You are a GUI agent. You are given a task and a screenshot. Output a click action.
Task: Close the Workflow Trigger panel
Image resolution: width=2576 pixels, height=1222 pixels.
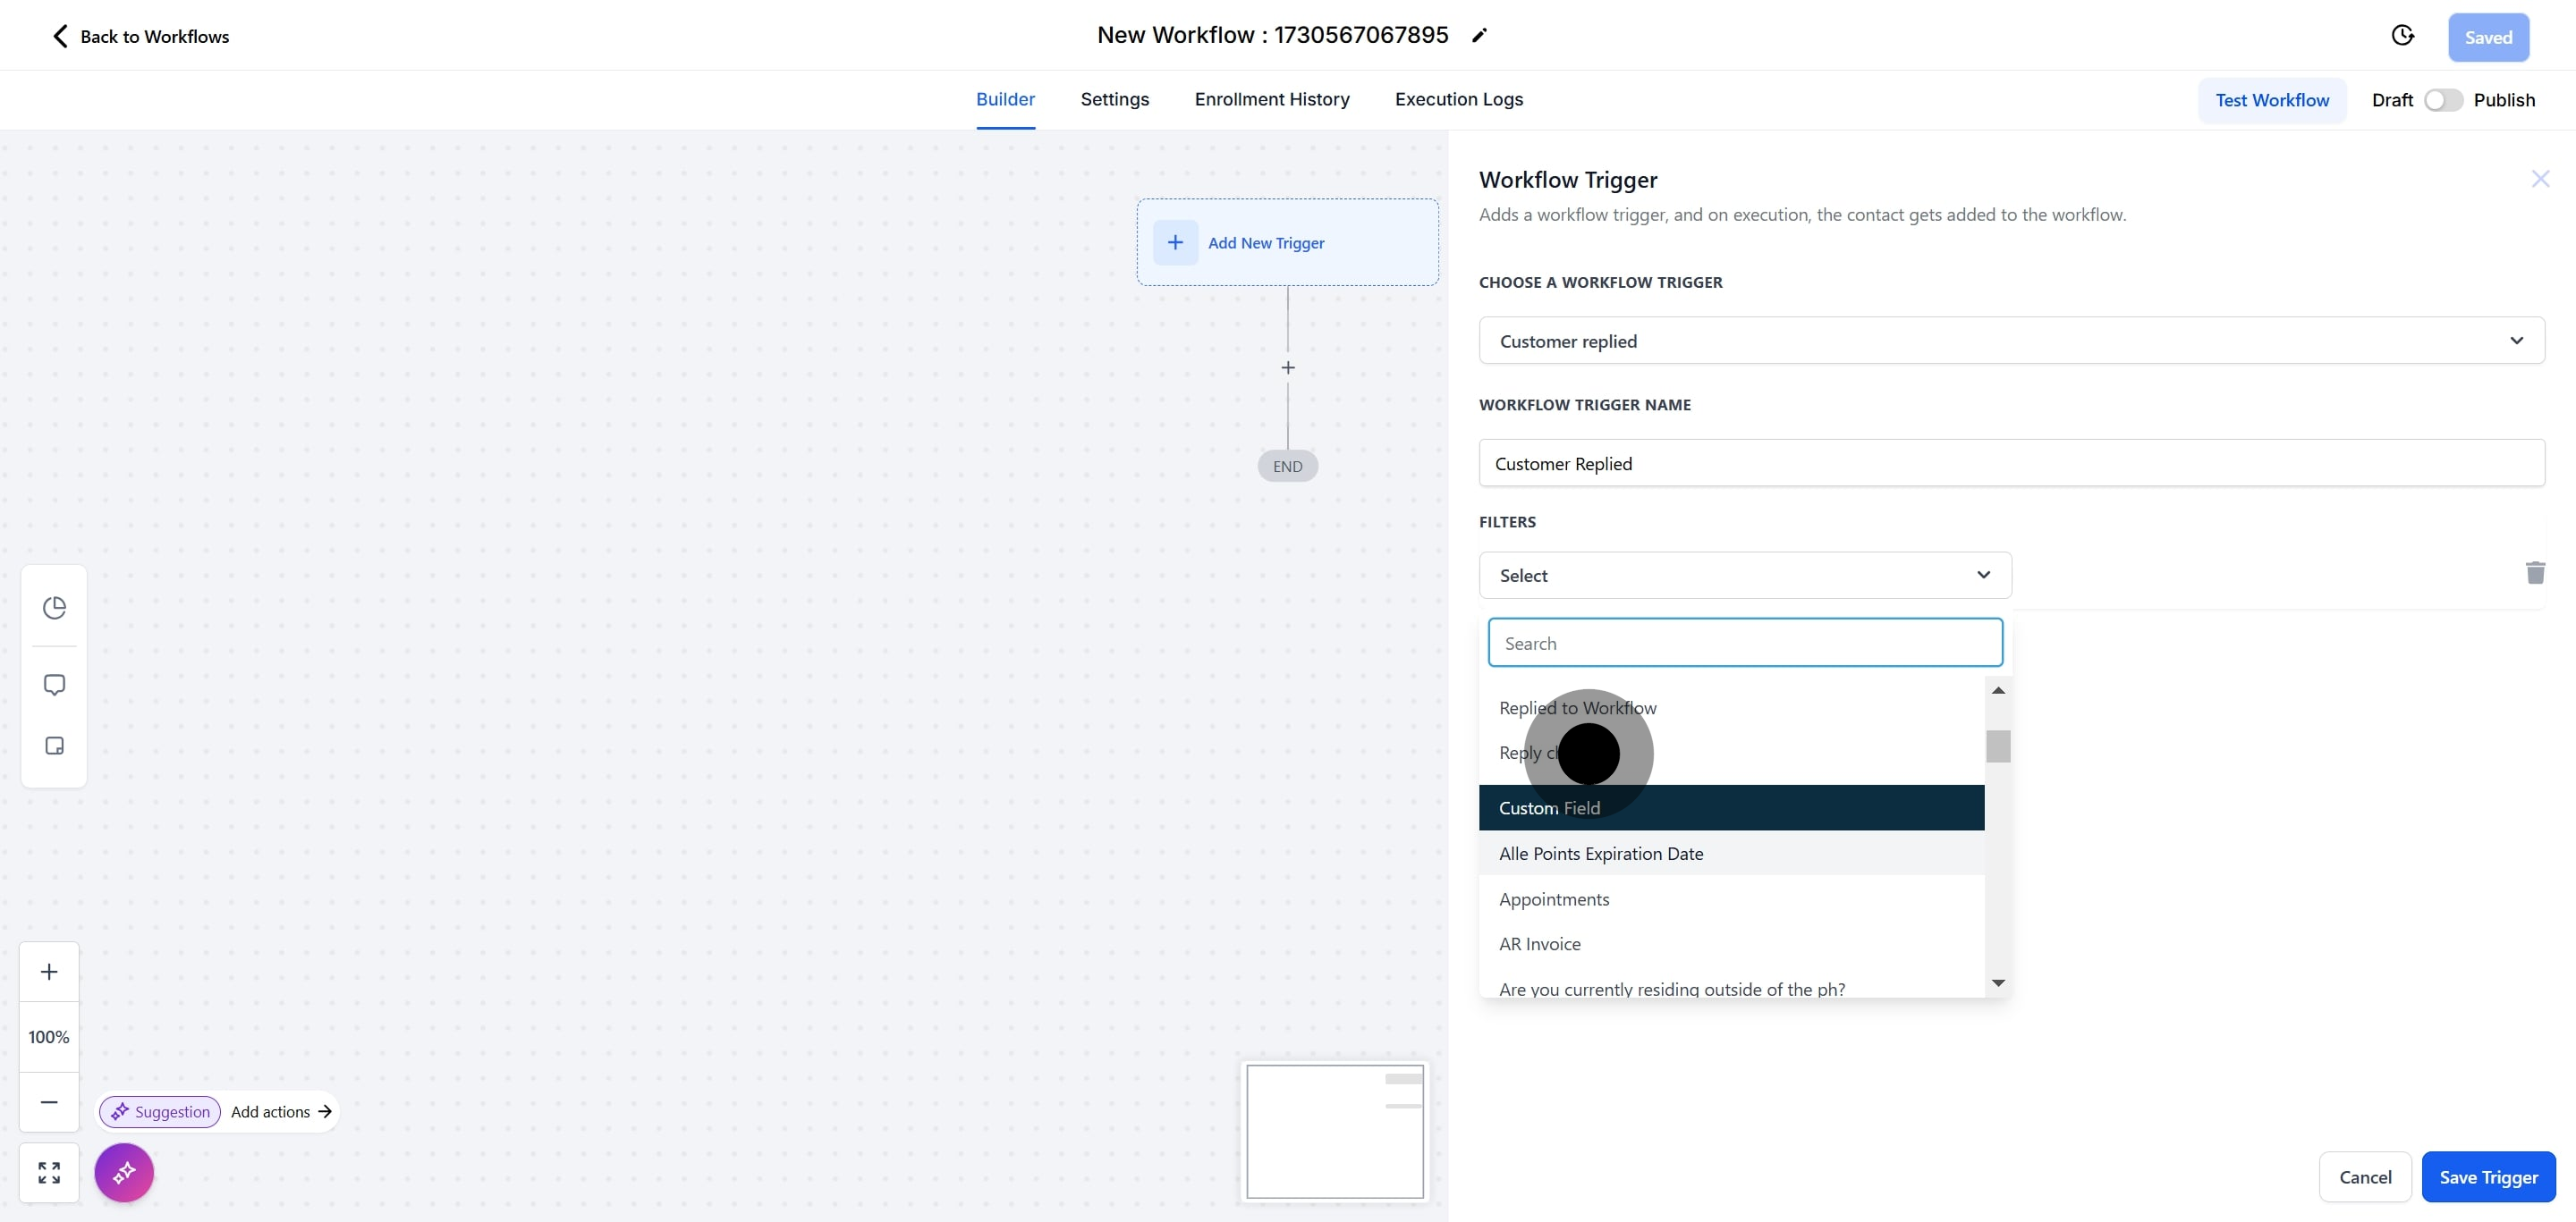pos(2540,179)
